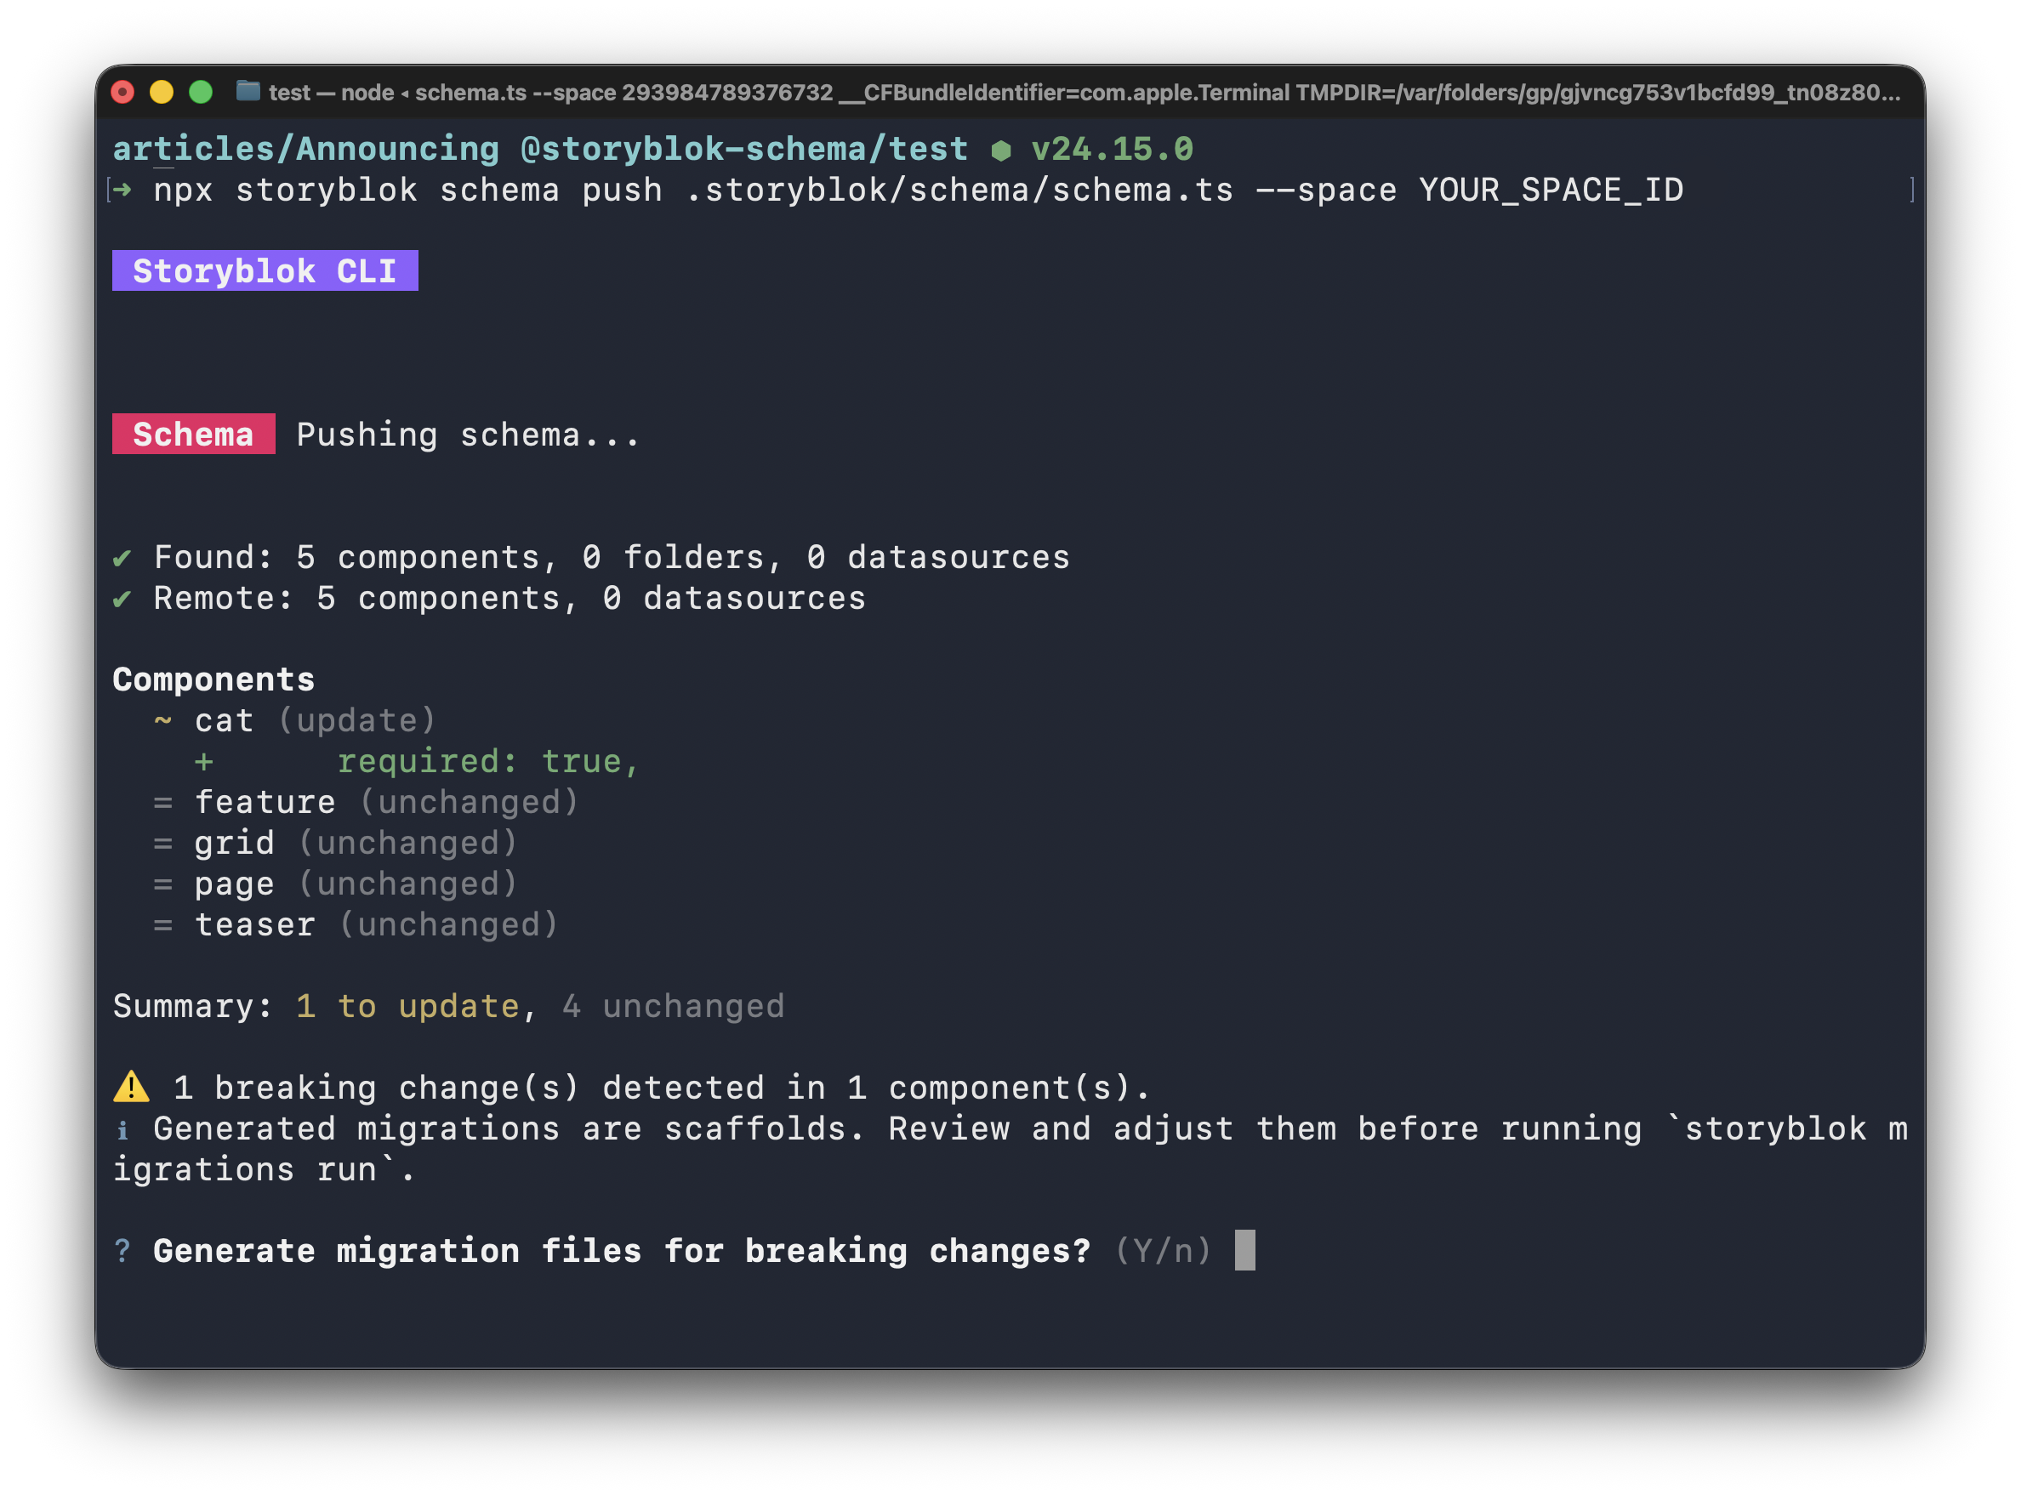Click the green zoom window button
The width and height of the screenshot is (2021, 1495).
click(200, 91)
